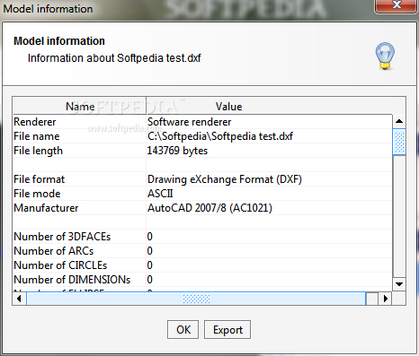Viewport: 419px width, 356px height.
Task: Select the File format row
Action: tap(202, 179)
